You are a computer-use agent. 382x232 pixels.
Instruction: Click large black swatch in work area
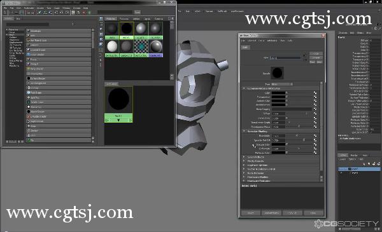point(118,99)
